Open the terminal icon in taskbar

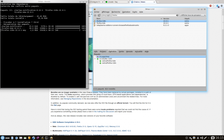click(x=46, y=138)
